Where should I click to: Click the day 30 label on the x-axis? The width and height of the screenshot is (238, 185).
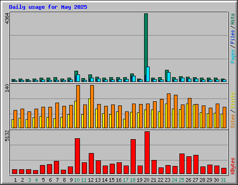(x=216, y=180)
